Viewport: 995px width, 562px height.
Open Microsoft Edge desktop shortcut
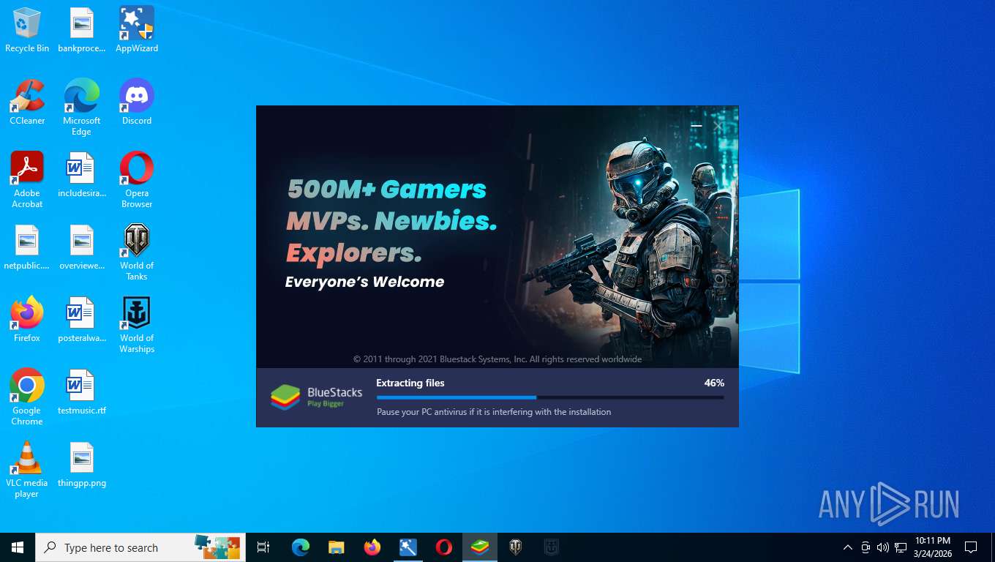(82, 108)
